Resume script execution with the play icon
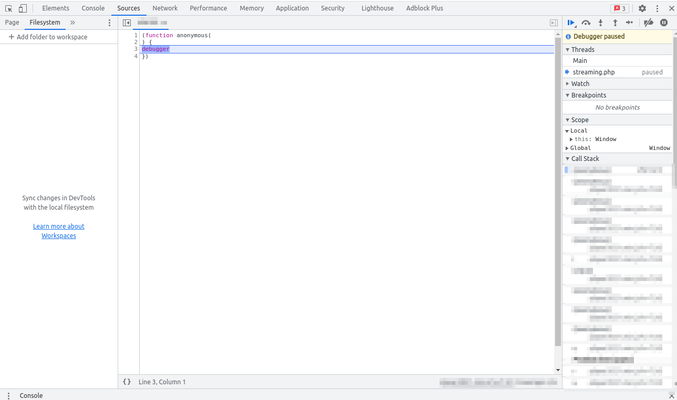The image size is (677, 400). (x=571, y=23)
